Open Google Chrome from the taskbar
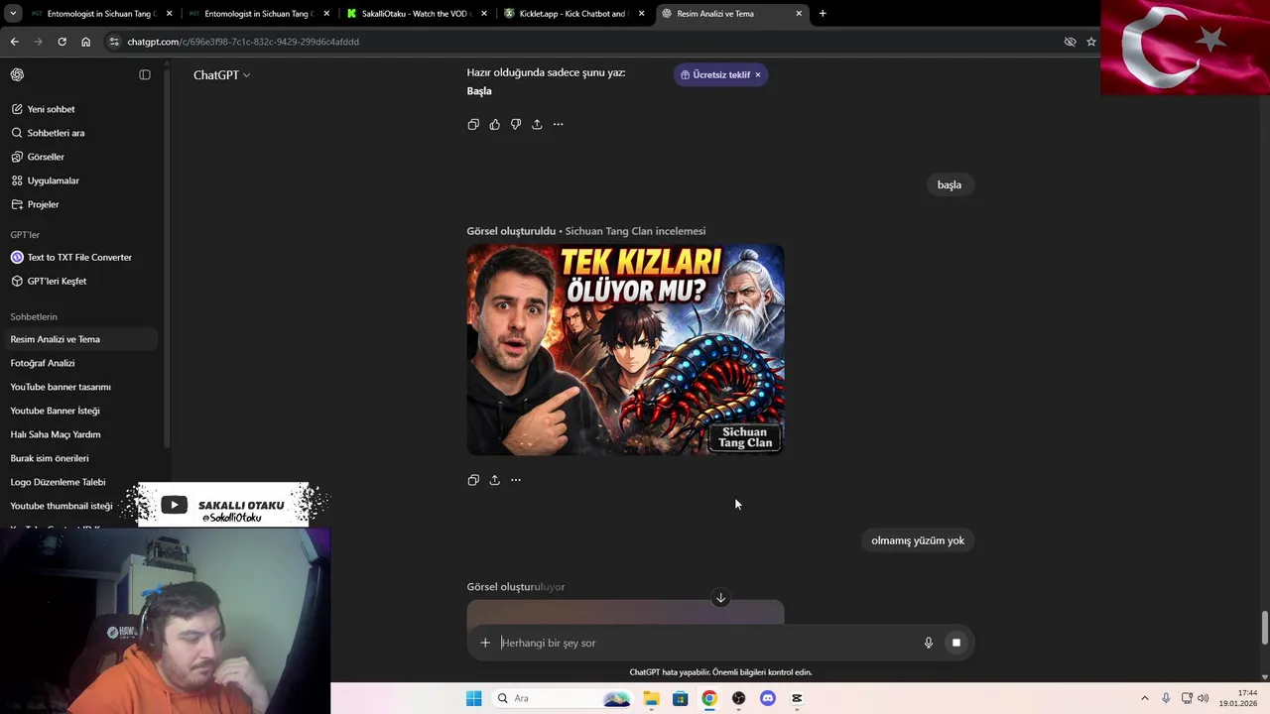 coord(709,698)
